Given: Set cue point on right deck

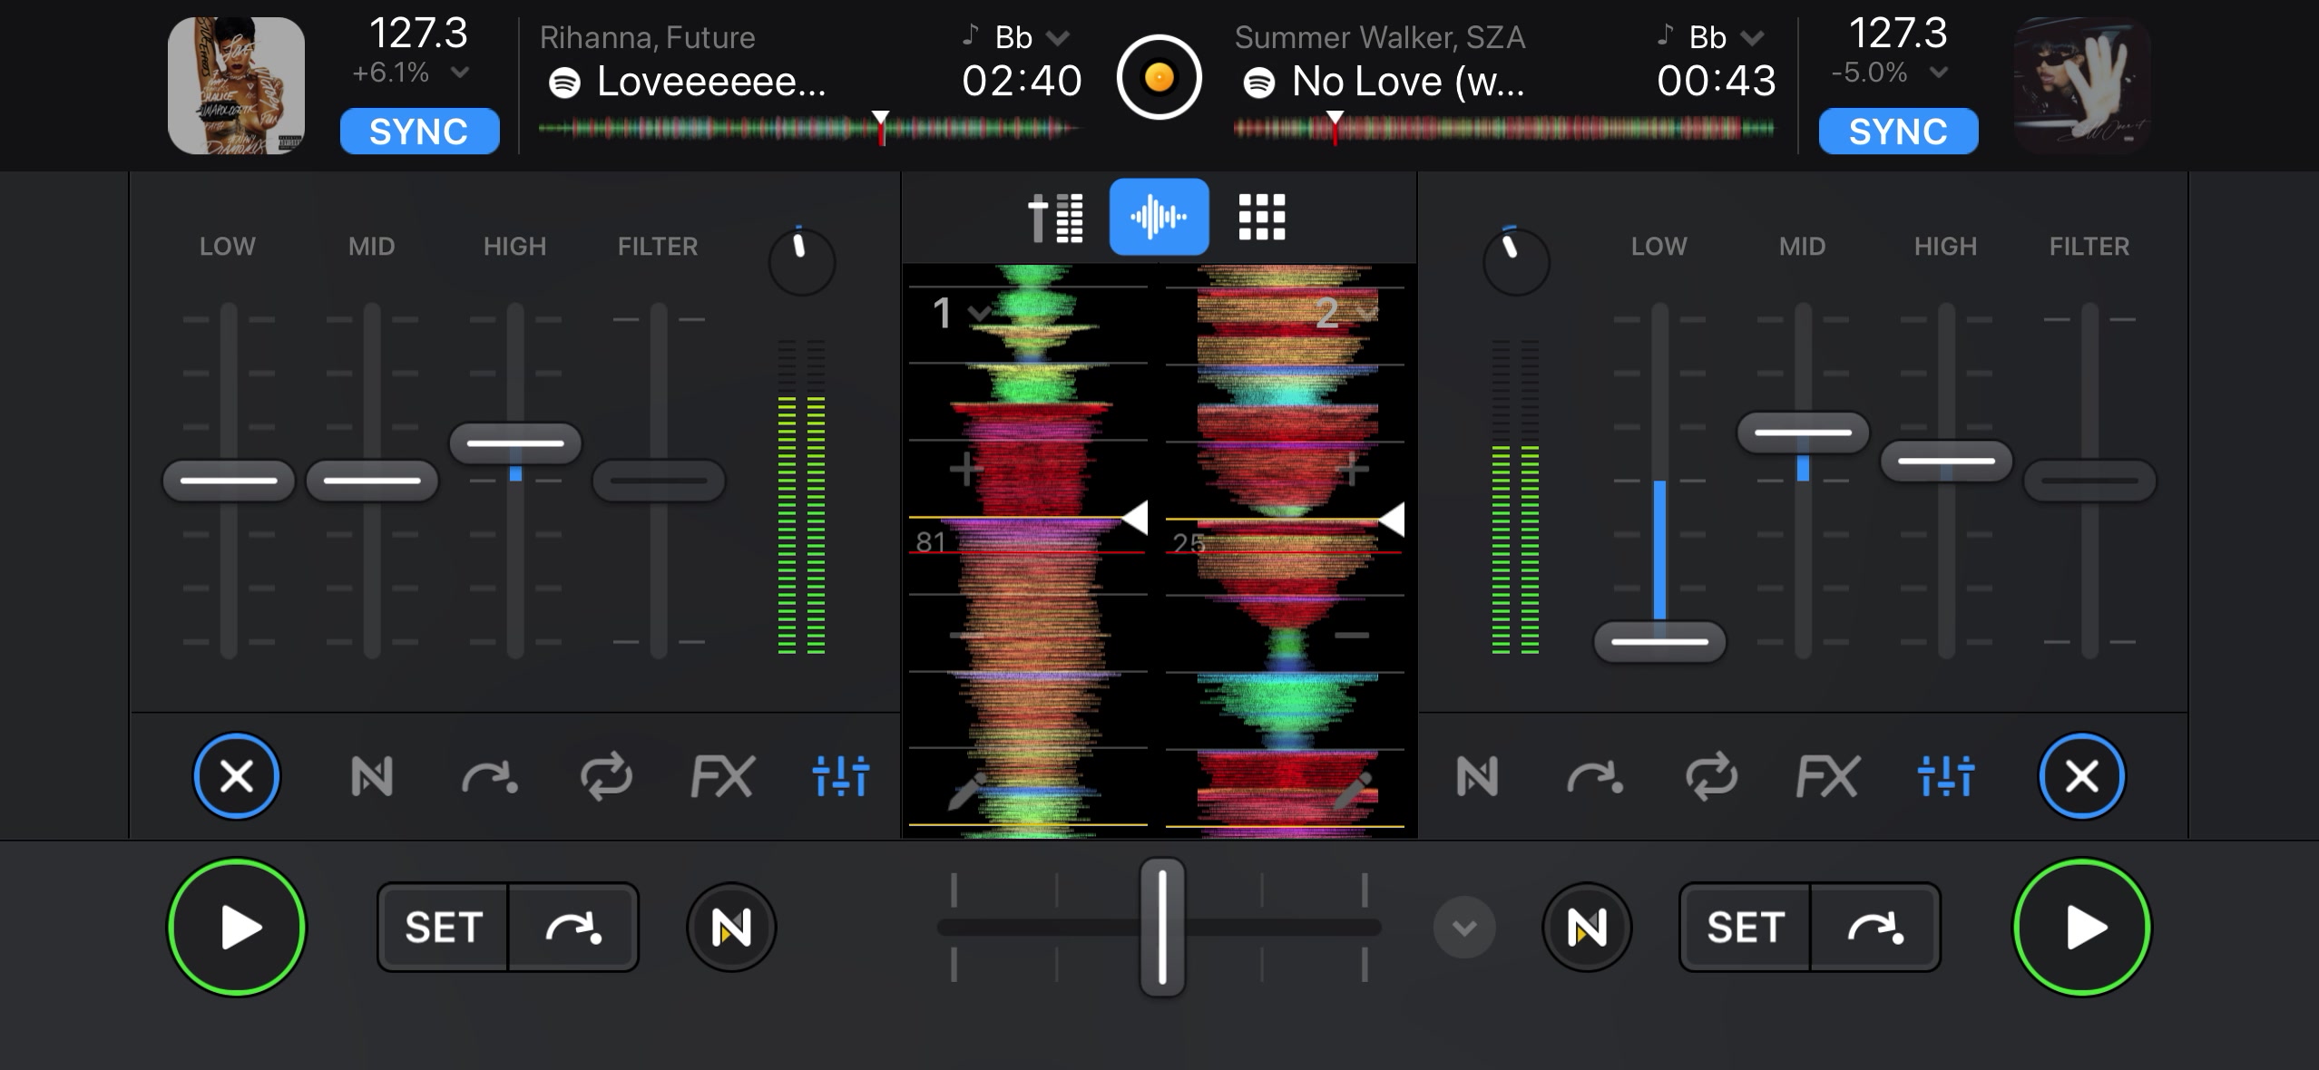Looking at the screenshot, I should click(1746, 928).
